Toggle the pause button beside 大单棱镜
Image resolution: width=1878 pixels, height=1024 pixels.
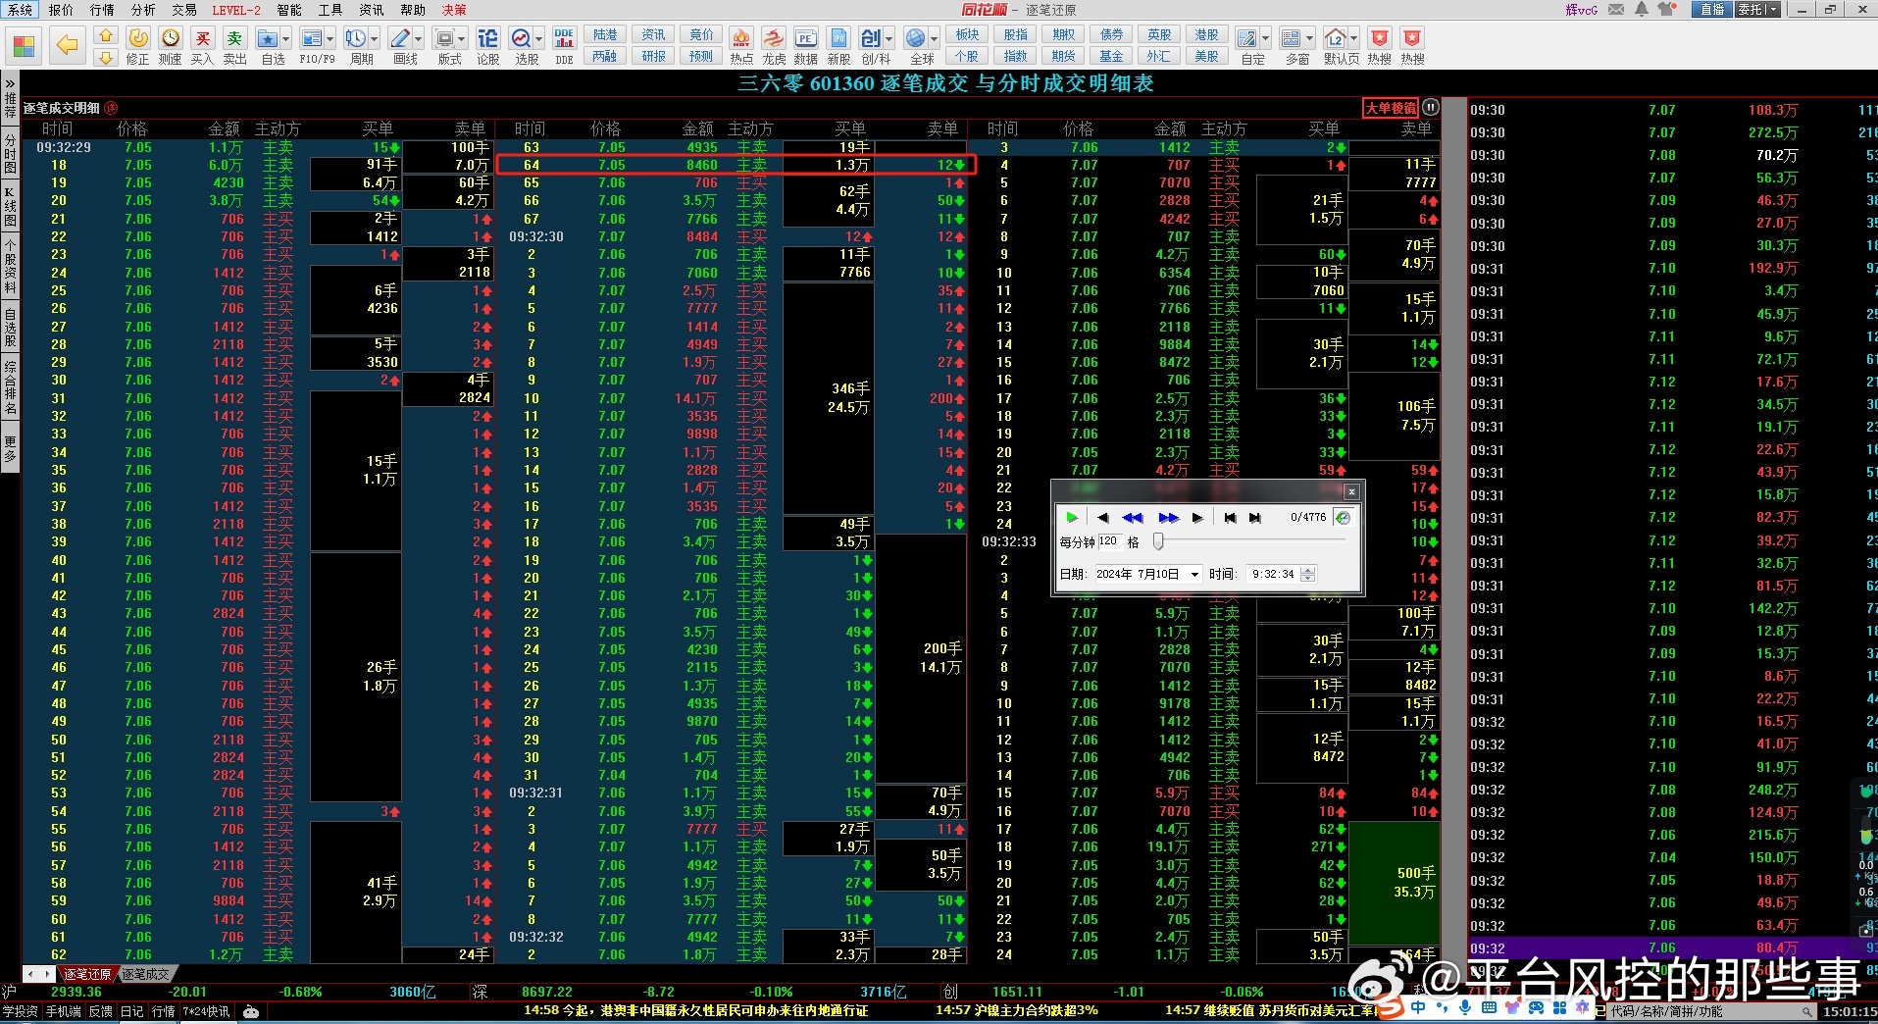pos(1431,108)
